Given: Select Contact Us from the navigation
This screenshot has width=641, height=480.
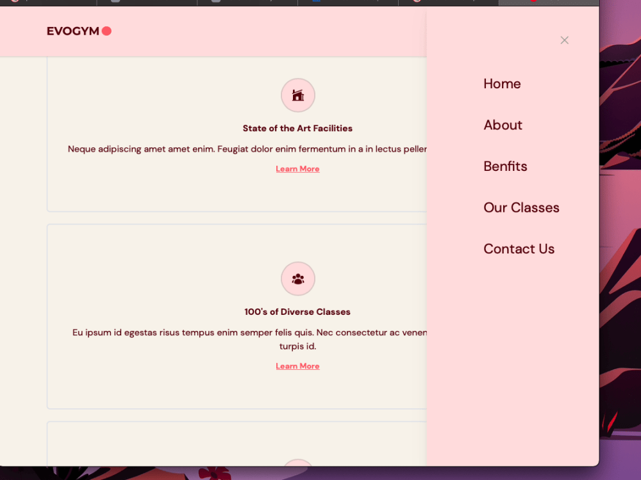Looking at the screenshot, I should click(x=519, y=248).
